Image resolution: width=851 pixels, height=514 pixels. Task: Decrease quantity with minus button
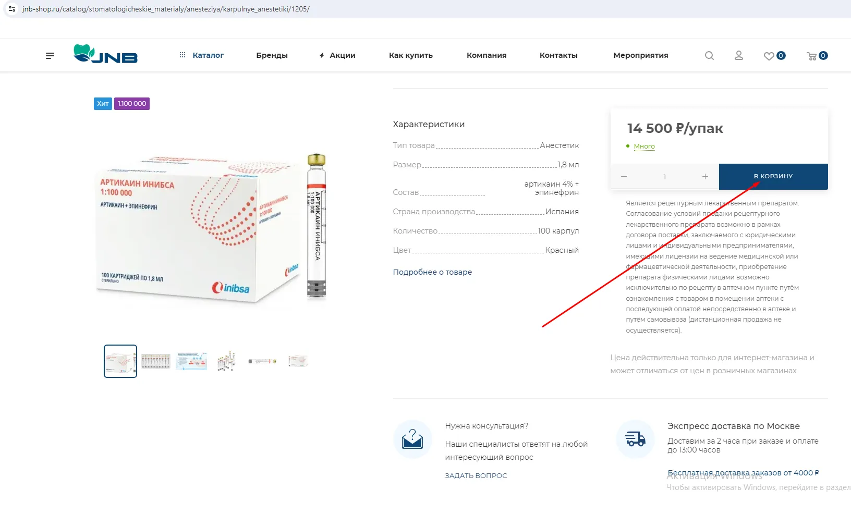[x=624, y=177]
